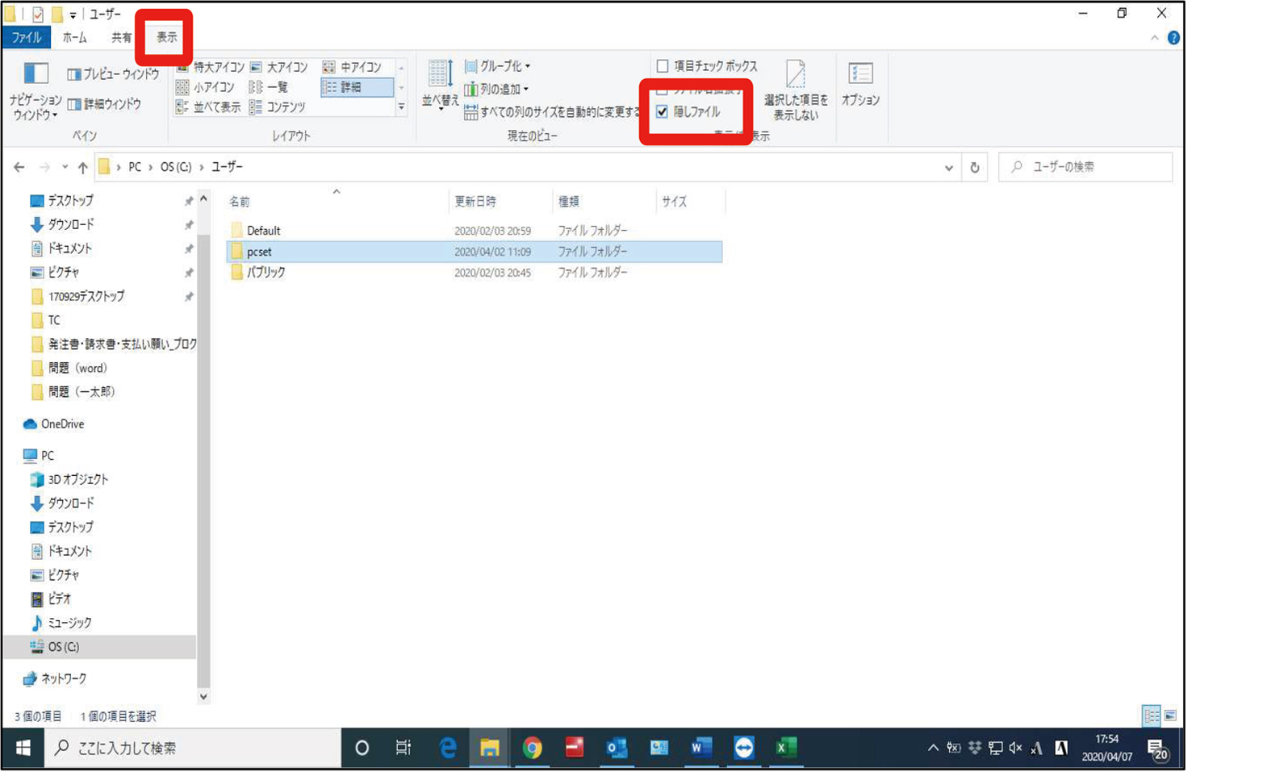Uncheck the 隠しファイル checkbox
Image resolution: width=1267 pixels, height=772 pixels.
coord(663,112)
